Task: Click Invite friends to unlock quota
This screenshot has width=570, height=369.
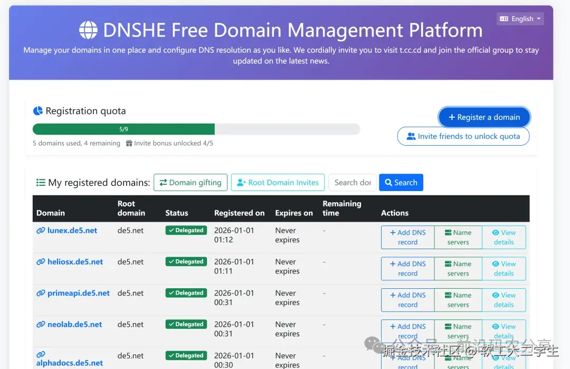Action: [x=463, y=136]
